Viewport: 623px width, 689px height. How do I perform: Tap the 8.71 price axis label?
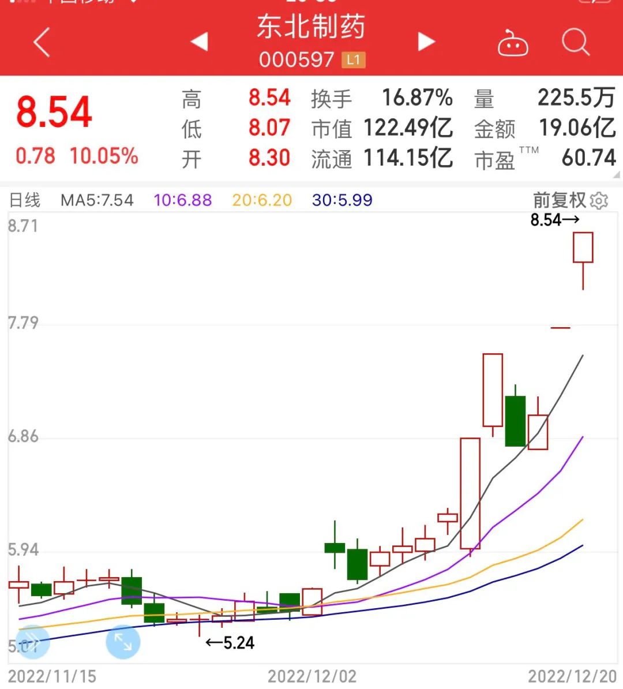[x=23, y=226]
